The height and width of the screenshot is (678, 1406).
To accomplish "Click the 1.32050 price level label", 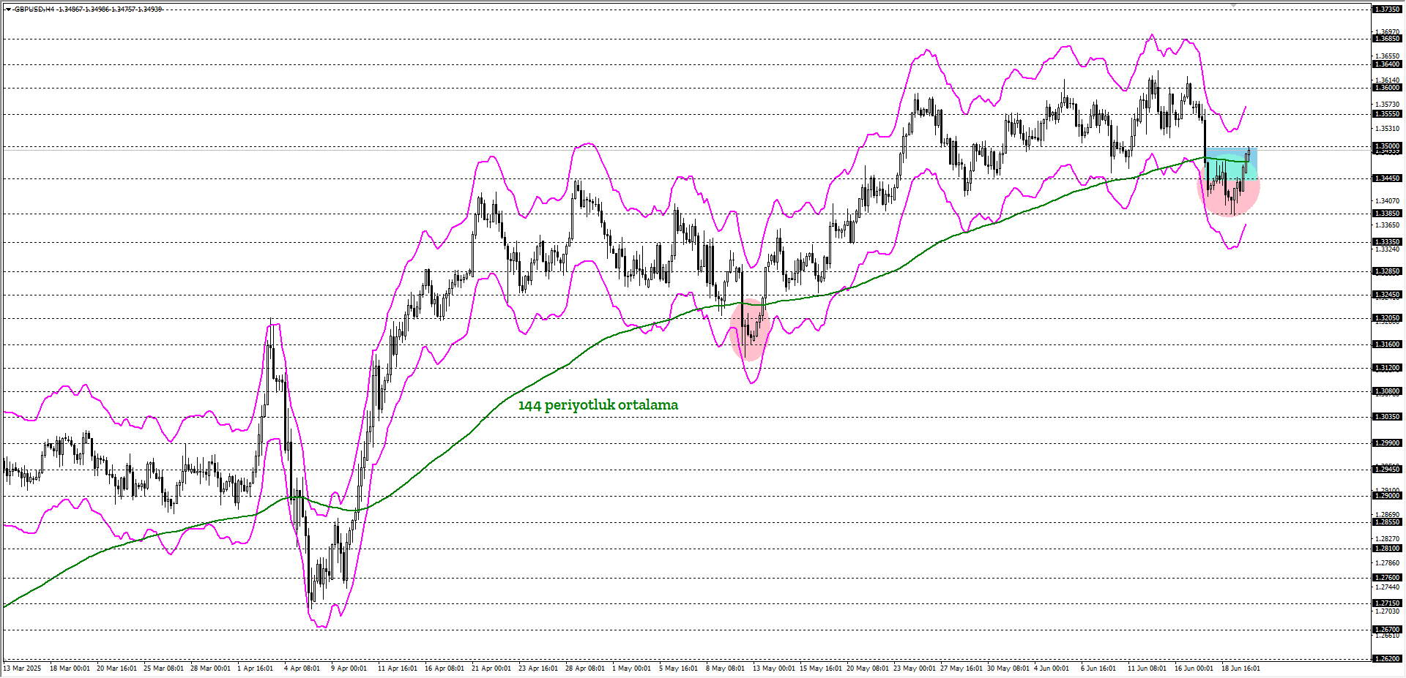I will click(1387, 318).
